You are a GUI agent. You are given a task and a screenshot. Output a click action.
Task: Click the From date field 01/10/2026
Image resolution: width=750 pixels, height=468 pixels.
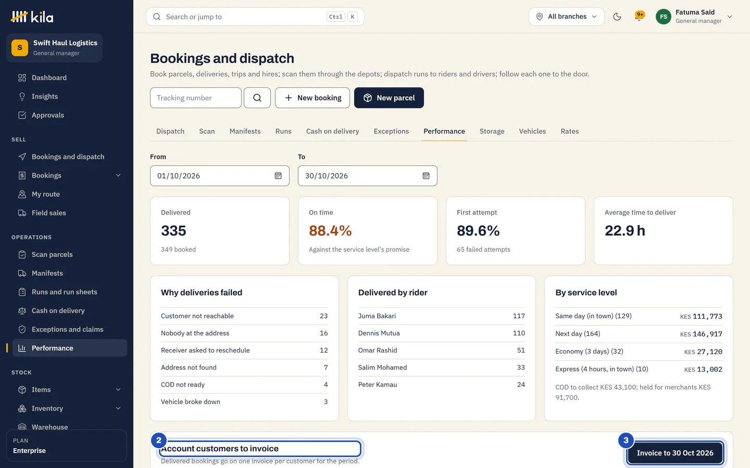pyautogui.click(x=220, y=176)
